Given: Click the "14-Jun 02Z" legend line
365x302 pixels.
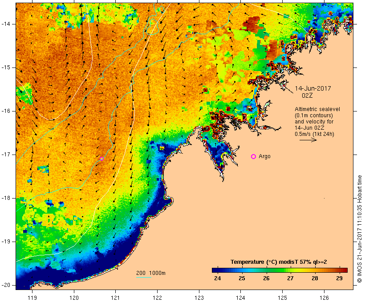Looking at the screenshot, I should [309, 128].
